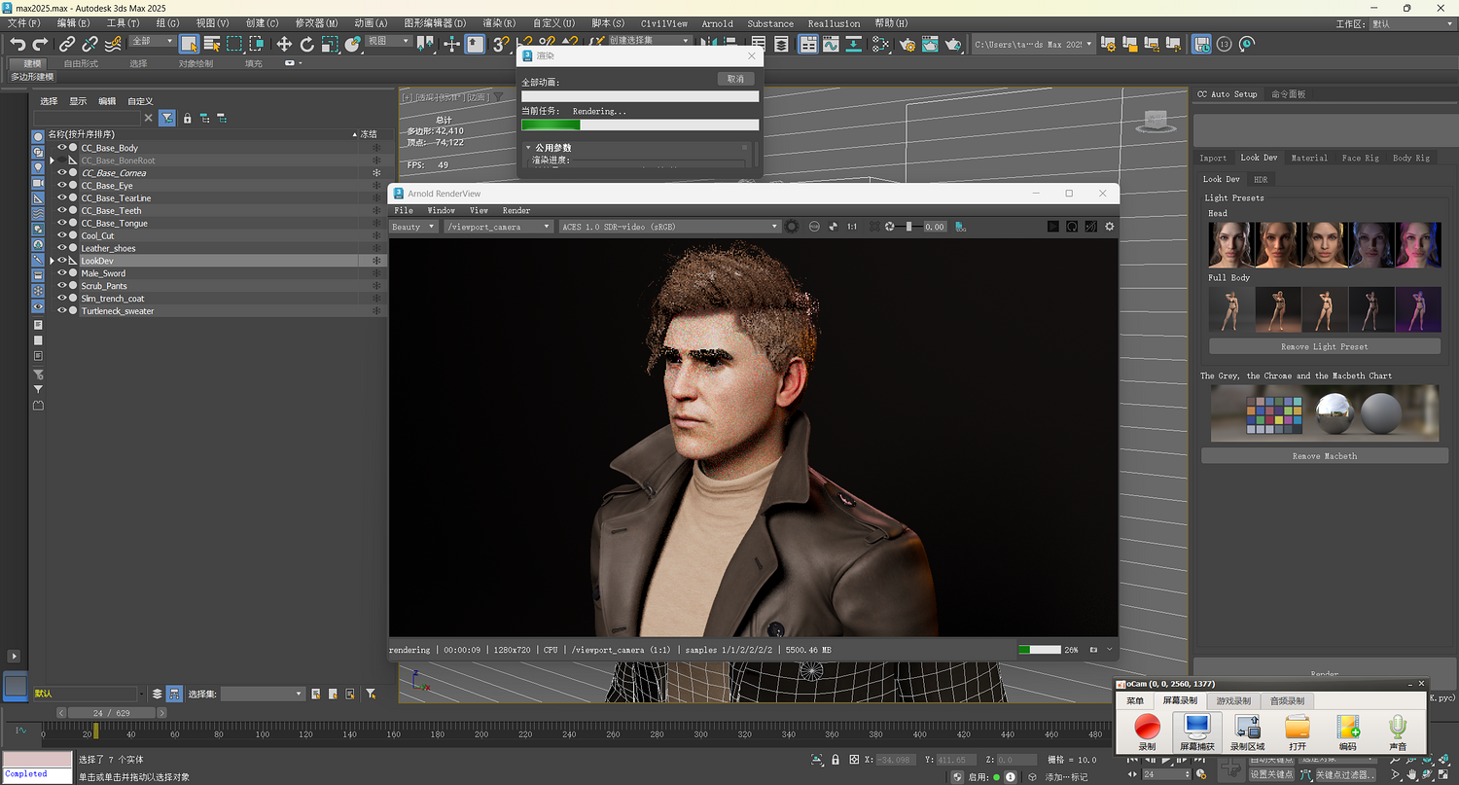Viewport: 1459px width, 785px height.
Task: Cancel the rendering with 取消 button
Action: [735, 79]
